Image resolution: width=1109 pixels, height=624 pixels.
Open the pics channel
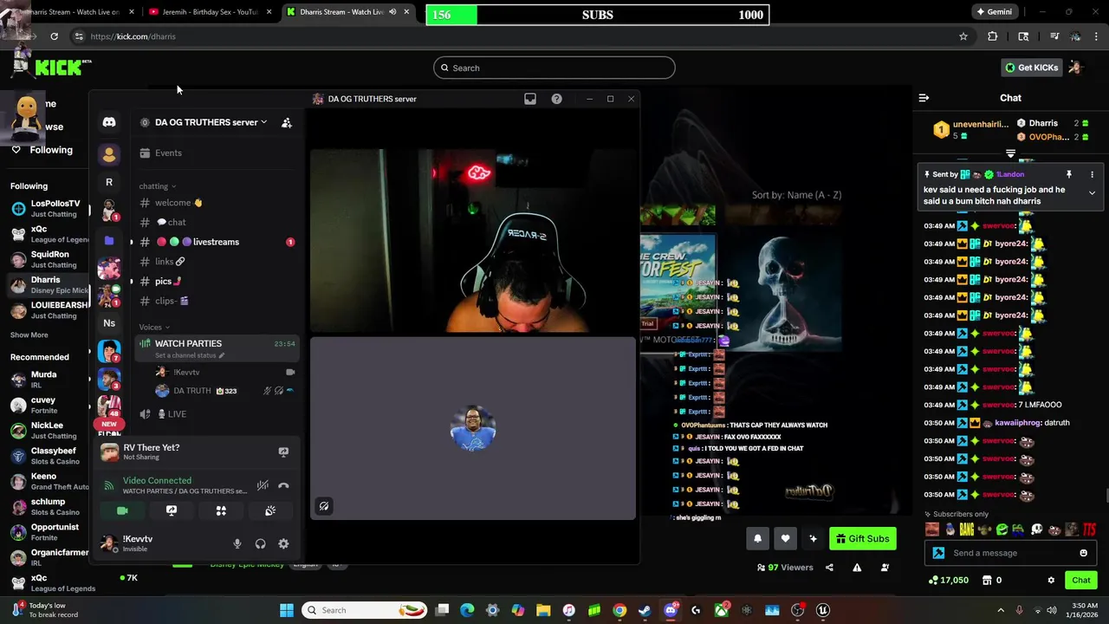pos(216,281)
